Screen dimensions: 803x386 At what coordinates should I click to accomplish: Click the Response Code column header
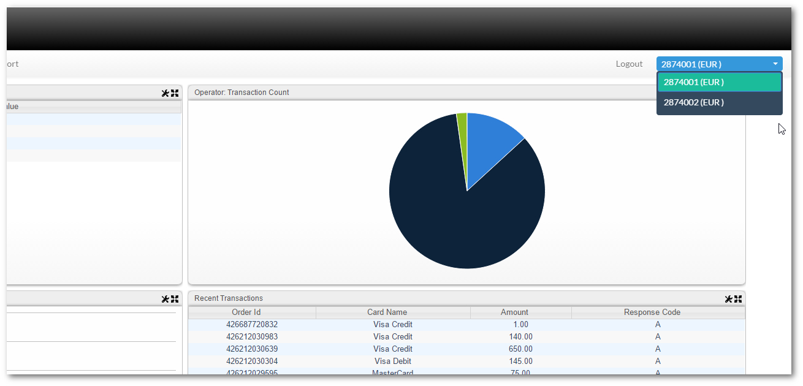[x=658, y=312]
